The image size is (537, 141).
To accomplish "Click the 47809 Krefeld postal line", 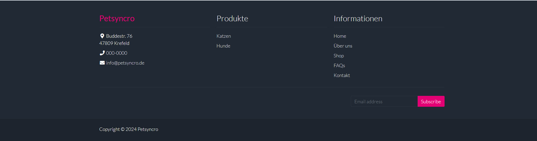I will (x=114, y=43).
